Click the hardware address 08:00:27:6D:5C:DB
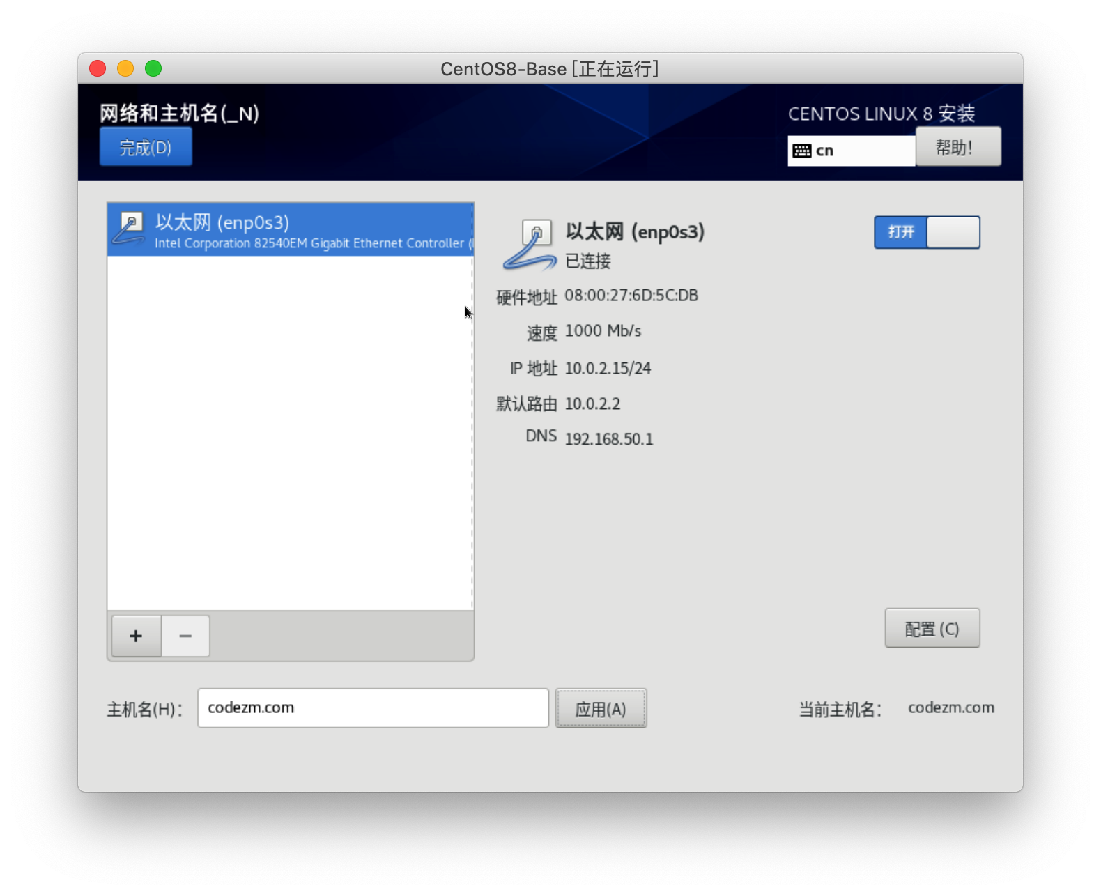This screenshot has width=1101, height=895. pyautogui.click(x=631, y=296)
